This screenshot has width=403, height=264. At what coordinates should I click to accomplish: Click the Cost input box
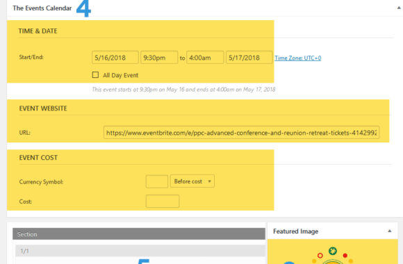pyautogui.click(x=163, y=201)
